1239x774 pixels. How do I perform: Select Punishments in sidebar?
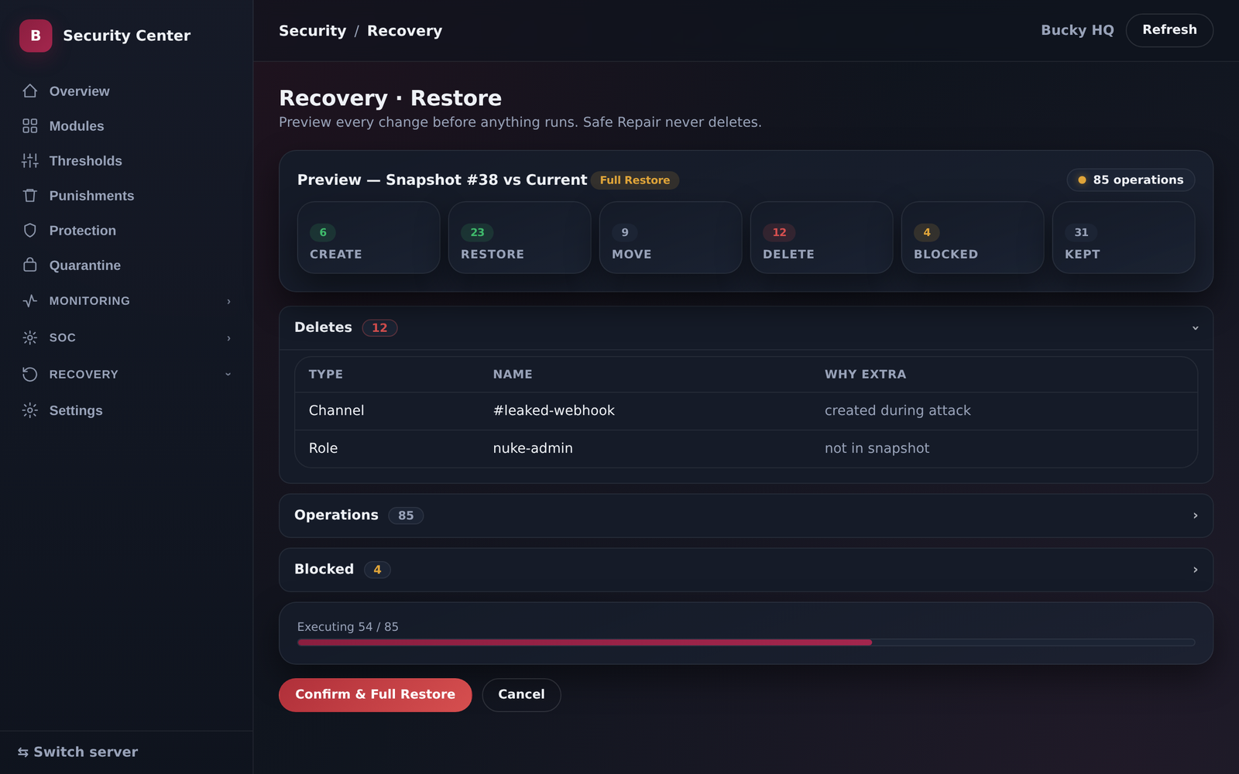click(x=126, y=196)
